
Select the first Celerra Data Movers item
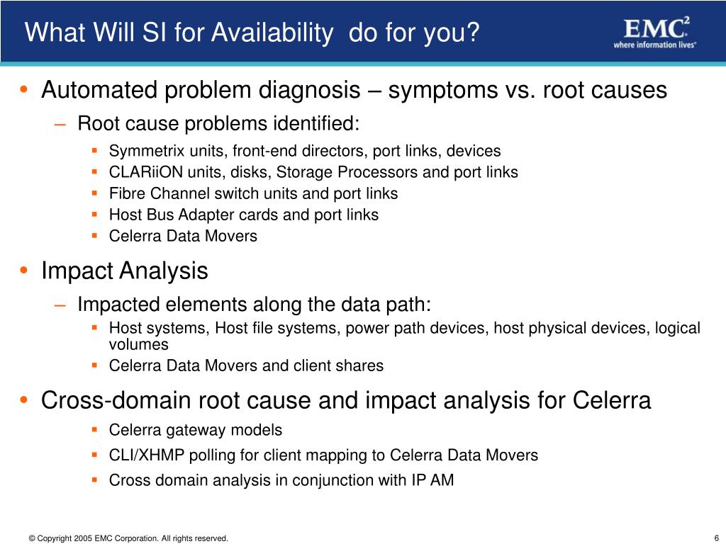pos(183,236)
